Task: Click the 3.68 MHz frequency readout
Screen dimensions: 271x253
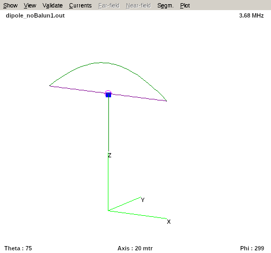Action: click(251, 15)
